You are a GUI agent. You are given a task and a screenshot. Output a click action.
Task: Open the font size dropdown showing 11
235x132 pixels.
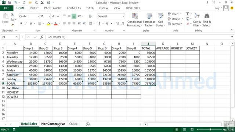point(49,16)
